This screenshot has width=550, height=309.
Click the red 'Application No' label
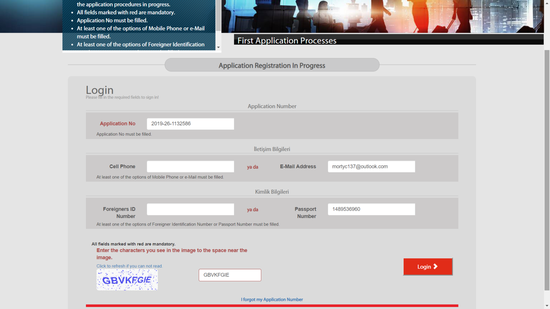(118, 124)
